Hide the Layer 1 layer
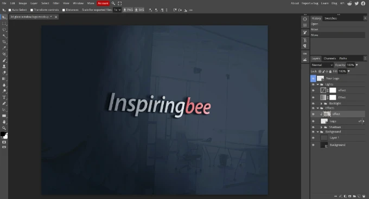Image resolution: width=369 pixels, height=199 pixels. [313, 138]
